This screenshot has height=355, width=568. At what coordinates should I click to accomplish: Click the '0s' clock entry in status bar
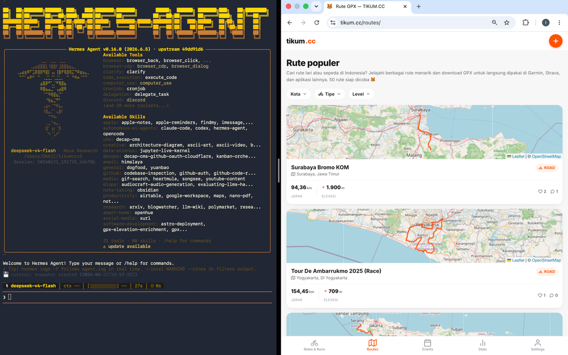point(156,286)
